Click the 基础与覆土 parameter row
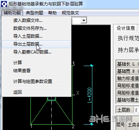Screen dimensions: 139x130 pyautogui.click(x=128, y=100)
